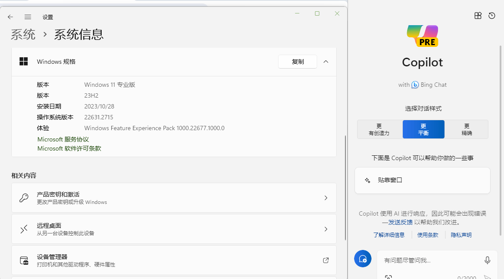
Task: Focus the 有问题尽管问我 input field
Action: point(431,260)
